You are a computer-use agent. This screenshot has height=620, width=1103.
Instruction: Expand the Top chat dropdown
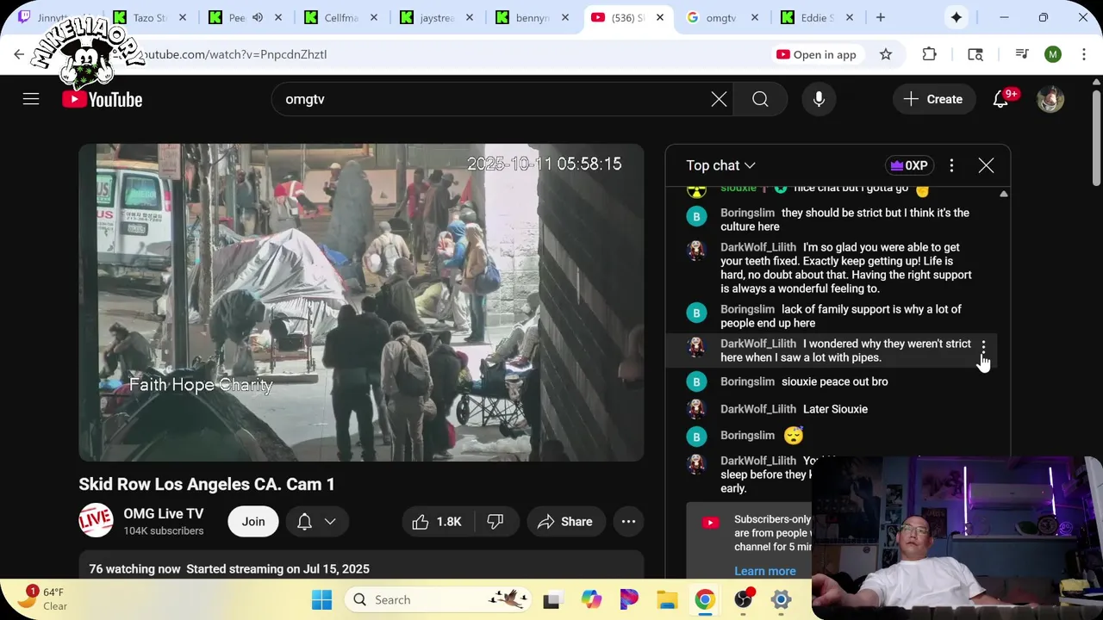(720, 165)
